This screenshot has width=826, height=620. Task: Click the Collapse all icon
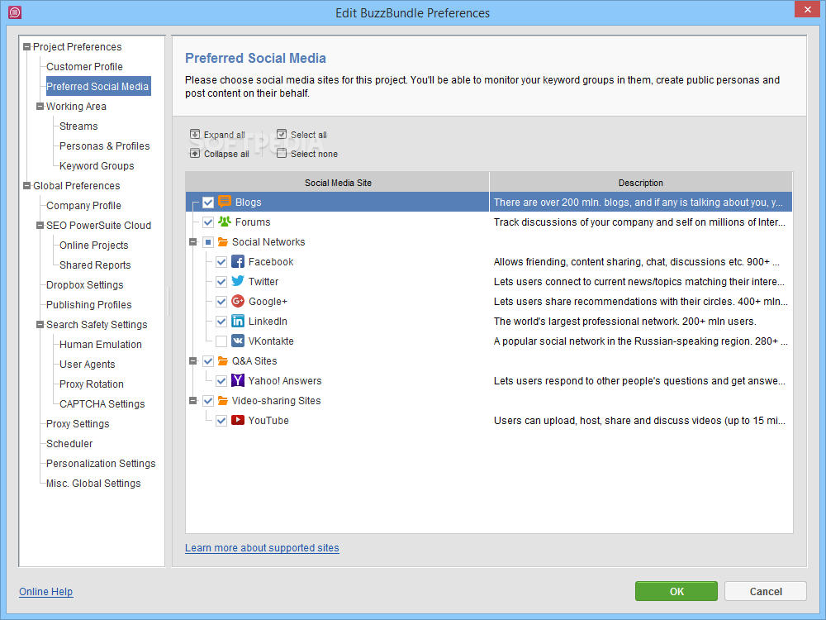tap(195, 154)
